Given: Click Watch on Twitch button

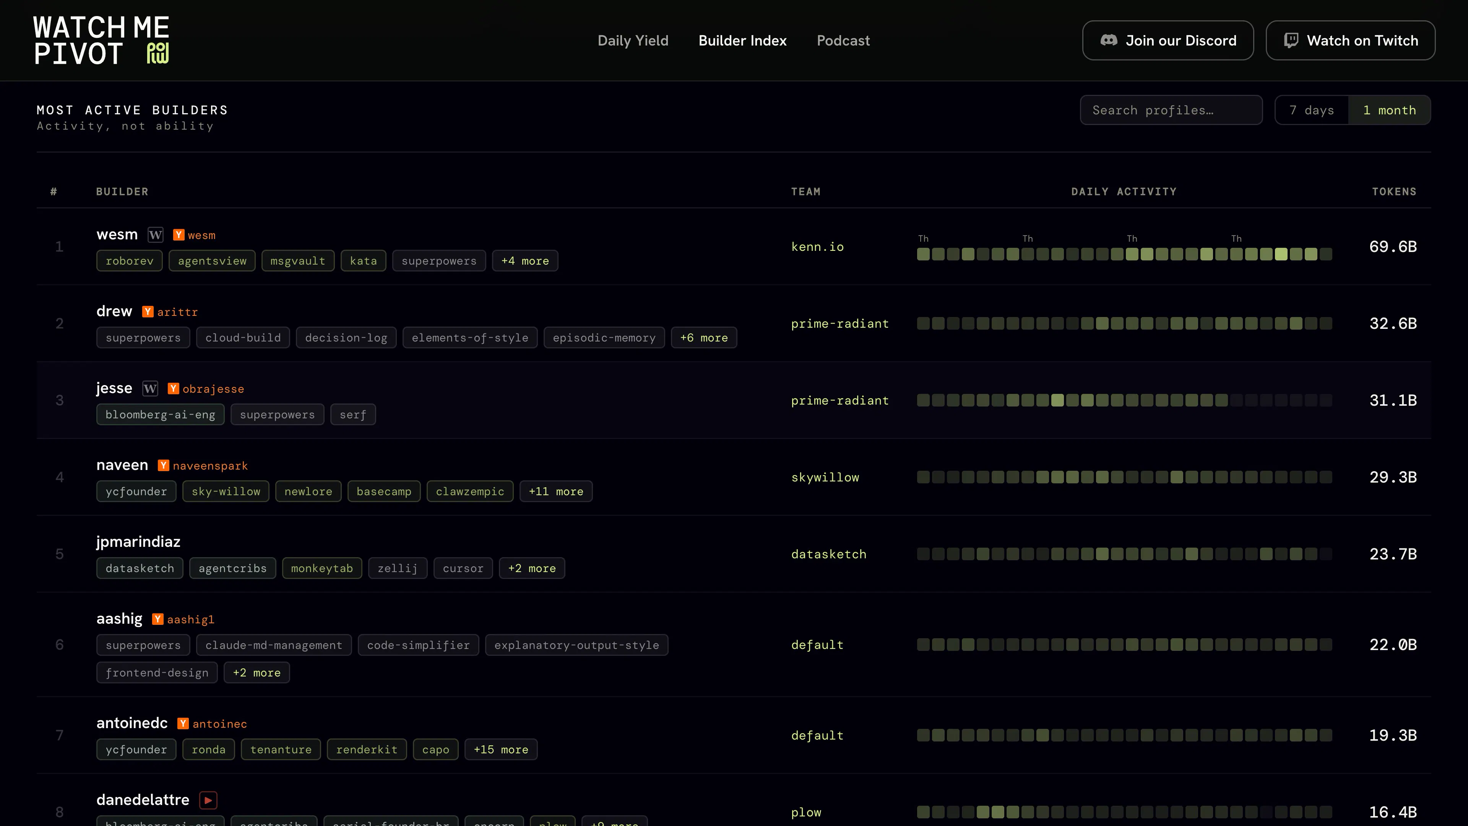Looking at the screenshot, I should (1350, 41).
